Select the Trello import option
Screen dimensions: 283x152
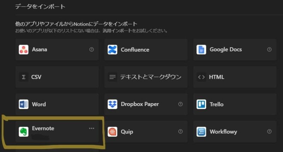coord(235,104)
